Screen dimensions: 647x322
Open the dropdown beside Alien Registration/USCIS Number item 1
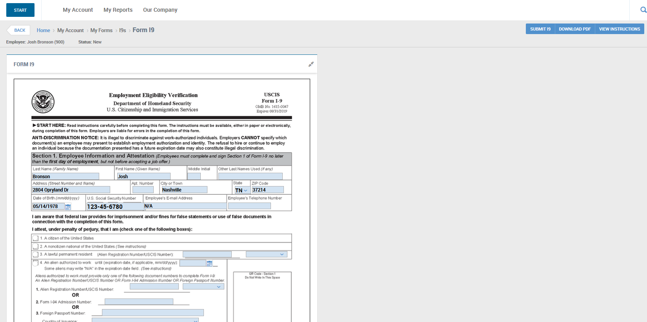coord(204,286)
